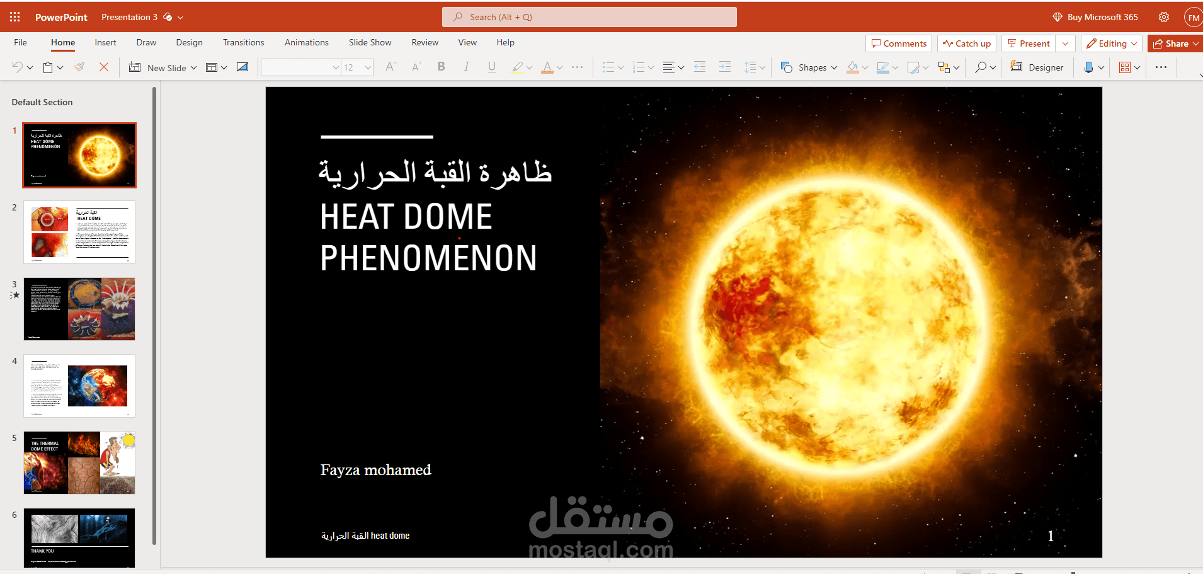
Task: Switch to the Transitions tab
Action: point(243,42)
